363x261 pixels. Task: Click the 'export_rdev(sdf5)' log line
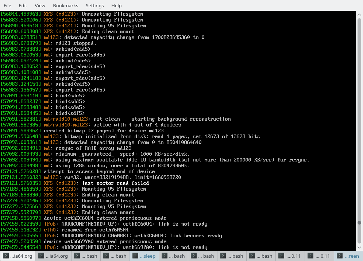click(x=53, y=90)
